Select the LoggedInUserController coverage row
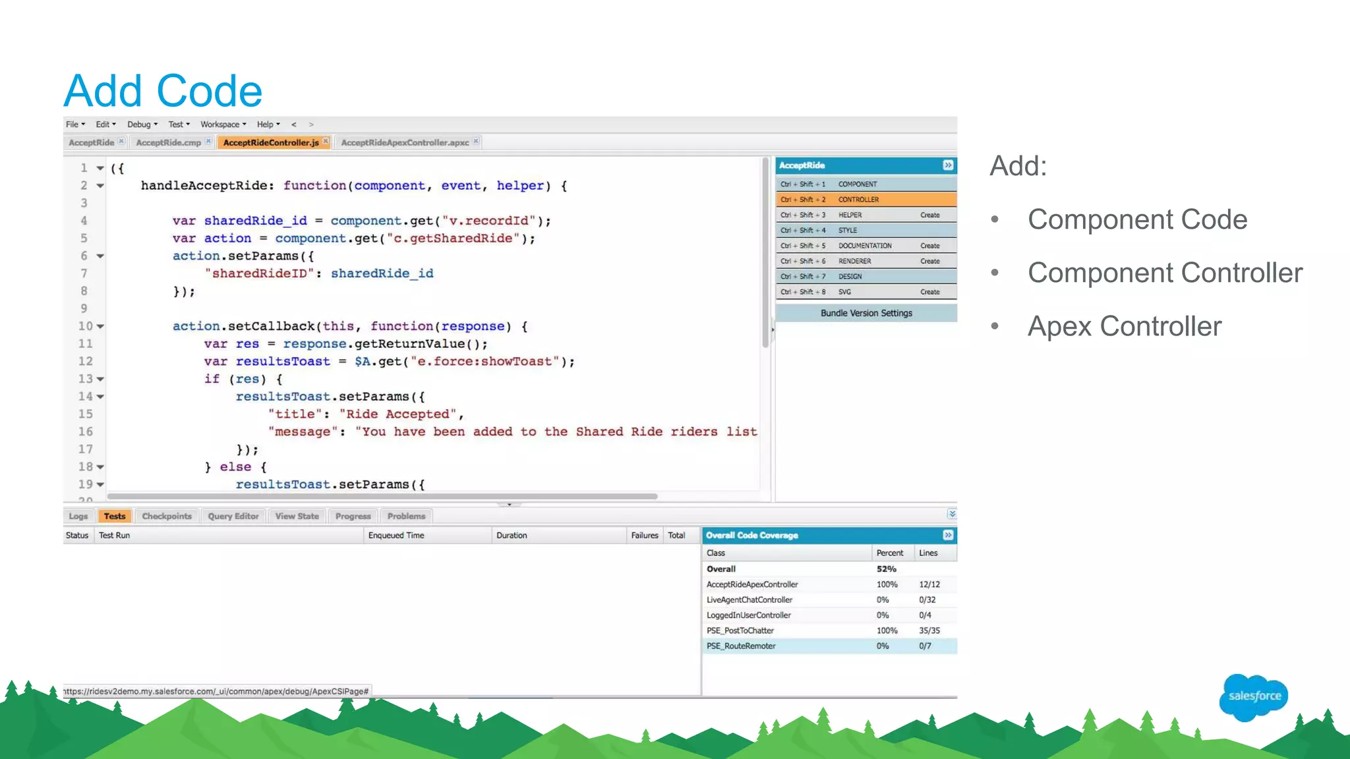The width and height of the screenshot is (1350, 759). coord(830,615)
